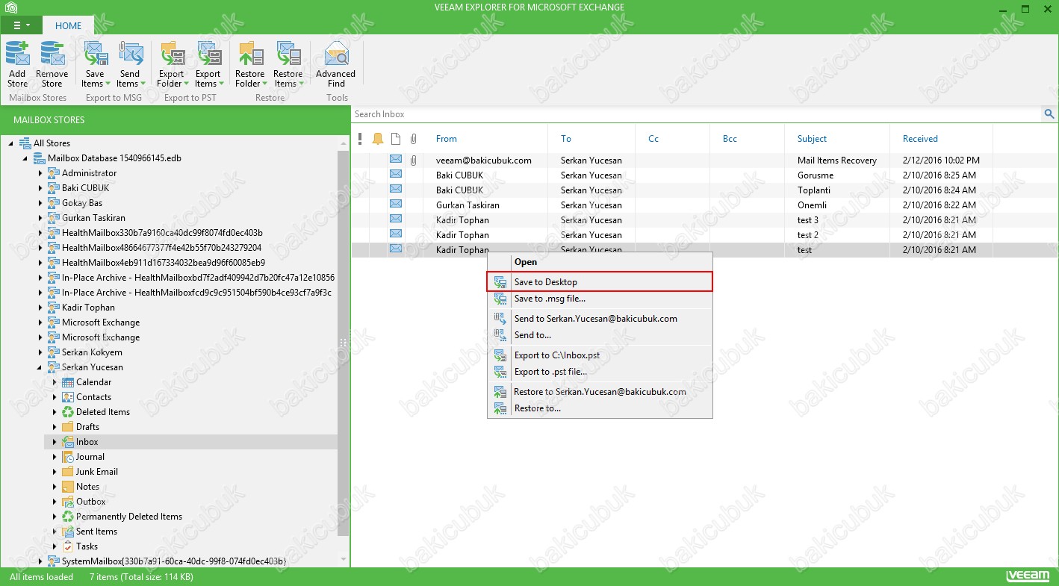Open the Send Items ribbon button
The height and width of the screenshot is (586, 1059).
[130, 64]
